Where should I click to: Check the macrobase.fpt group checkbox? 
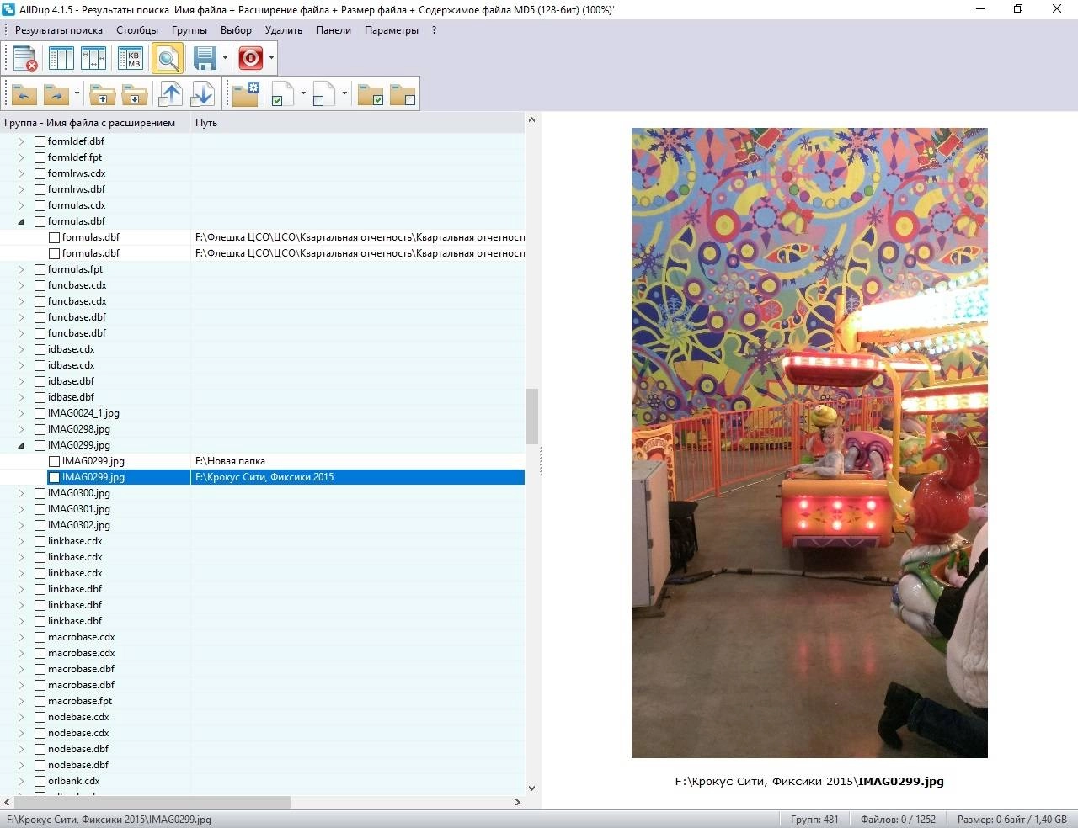pyautogui.click(x=40, y=701)
